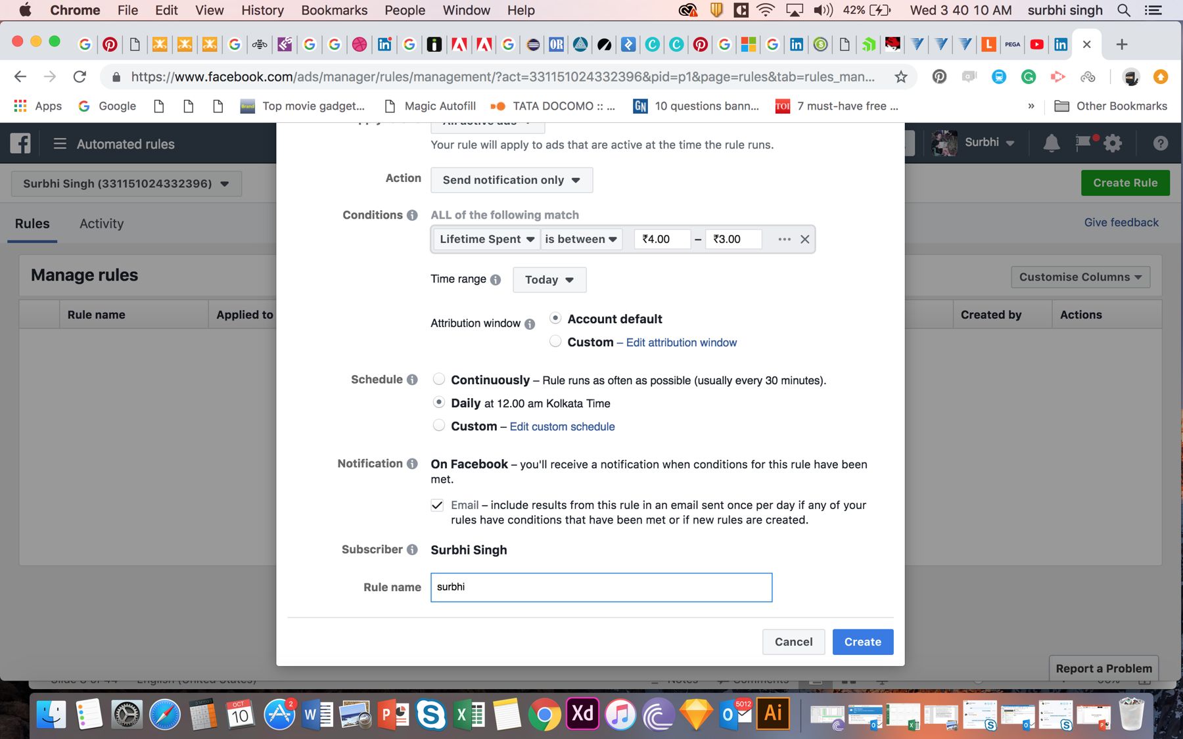Open the Automated rules hamburger menu
The height and width of the screenshot is (739, 1183).
click(x=60, y=143)
